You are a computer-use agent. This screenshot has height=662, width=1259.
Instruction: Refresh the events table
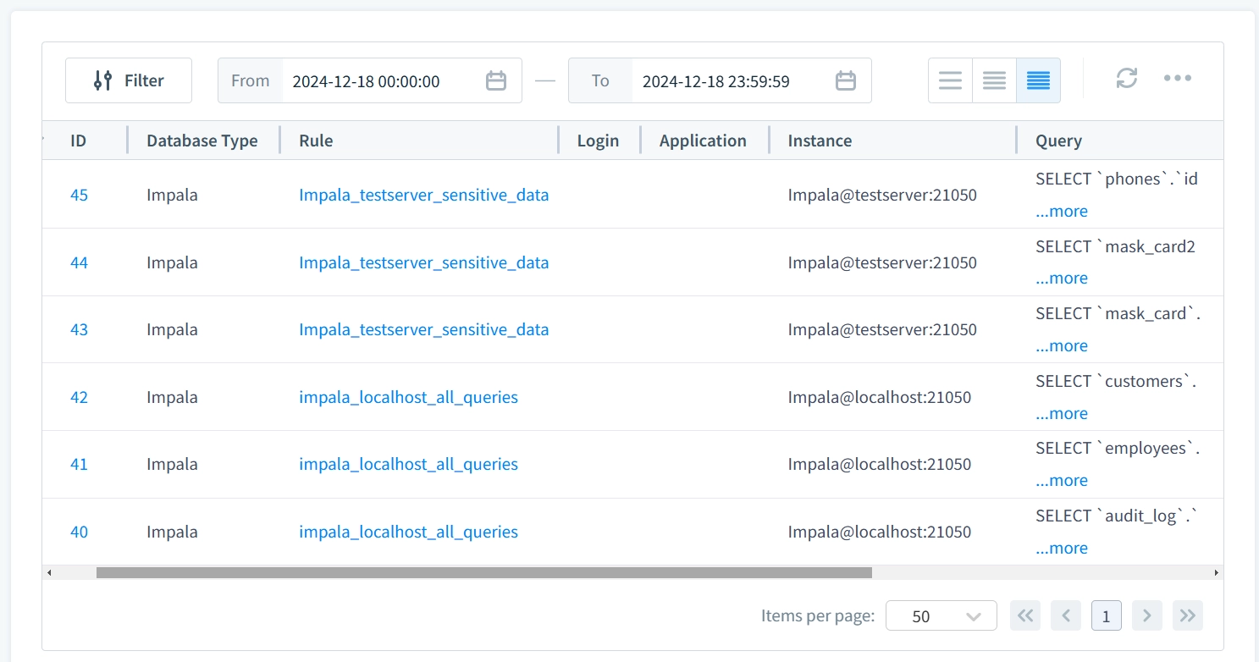click(1126, 78)
